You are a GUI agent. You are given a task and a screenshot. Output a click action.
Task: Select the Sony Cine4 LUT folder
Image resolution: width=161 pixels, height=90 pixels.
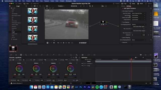pyautogui.click(x=14, y=34)
